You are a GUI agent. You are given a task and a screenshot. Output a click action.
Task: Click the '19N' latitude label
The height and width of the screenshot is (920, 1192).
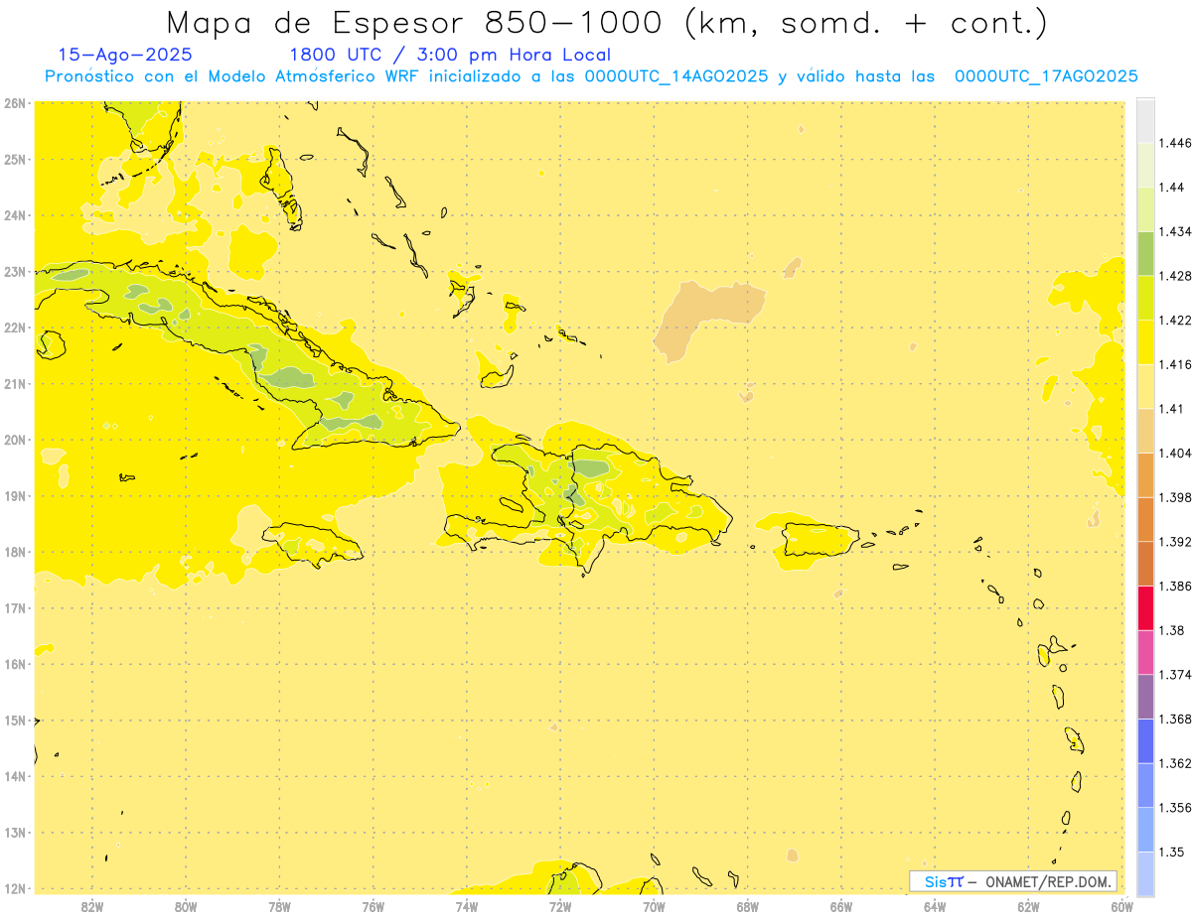coord(15,495)
